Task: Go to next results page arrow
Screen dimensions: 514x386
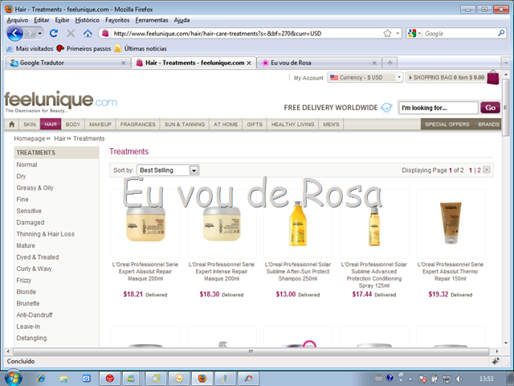Action: (487, 170)
